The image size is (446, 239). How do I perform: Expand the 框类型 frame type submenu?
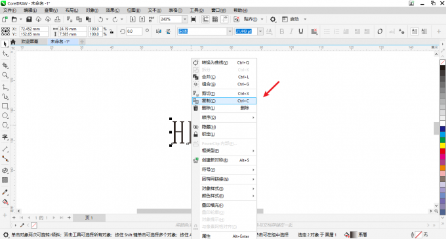click(224, 150)
